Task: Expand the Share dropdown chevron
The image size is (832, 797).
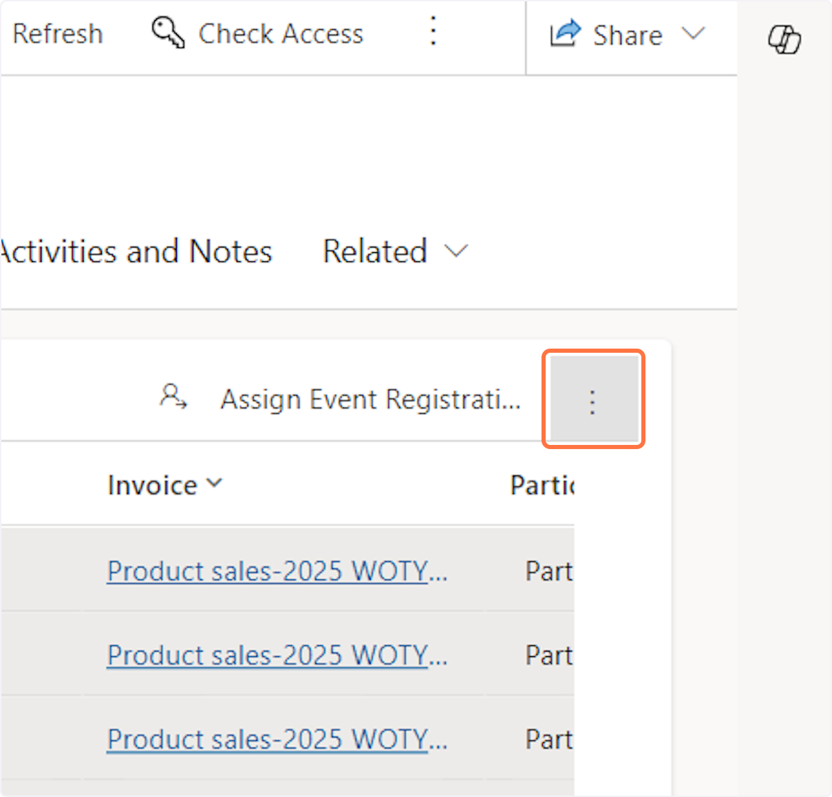Action: pos(693,33)
